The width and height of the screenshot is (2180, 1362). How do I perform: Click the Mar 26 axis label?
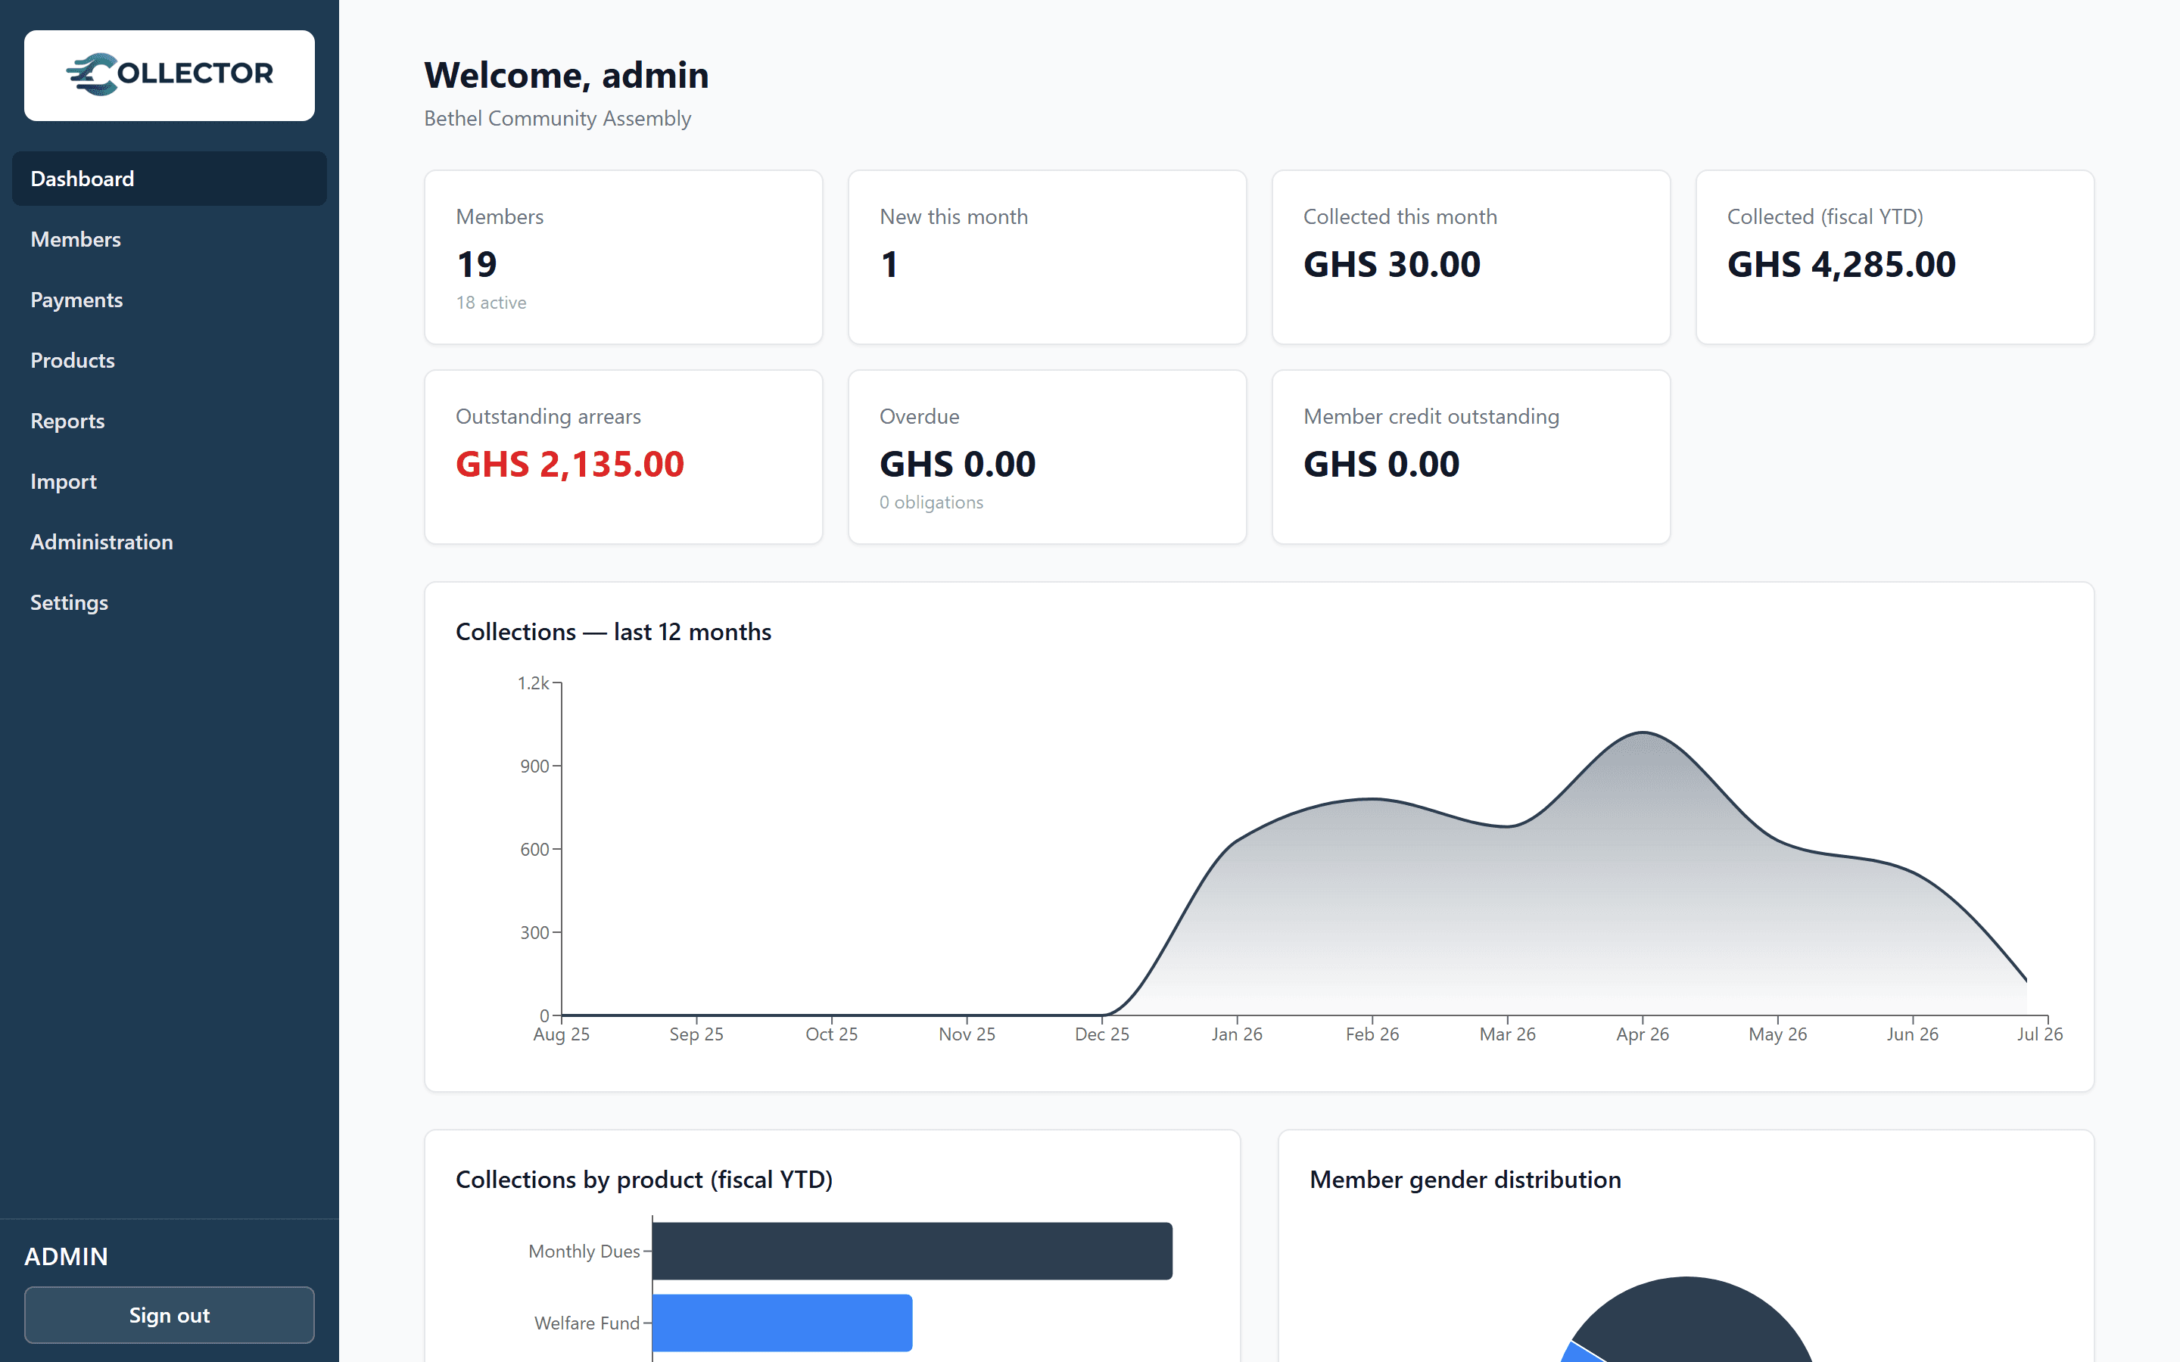[1506, 1034]
